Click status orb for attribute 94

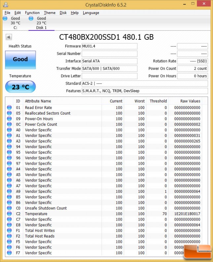(x=9, y=146)
